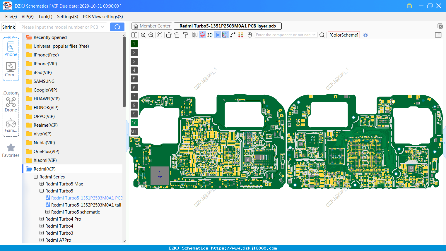Viewport: 446px width, 251px height.
Task: Toggle the blue diode symbol icon
Action: tap(218, 35)
